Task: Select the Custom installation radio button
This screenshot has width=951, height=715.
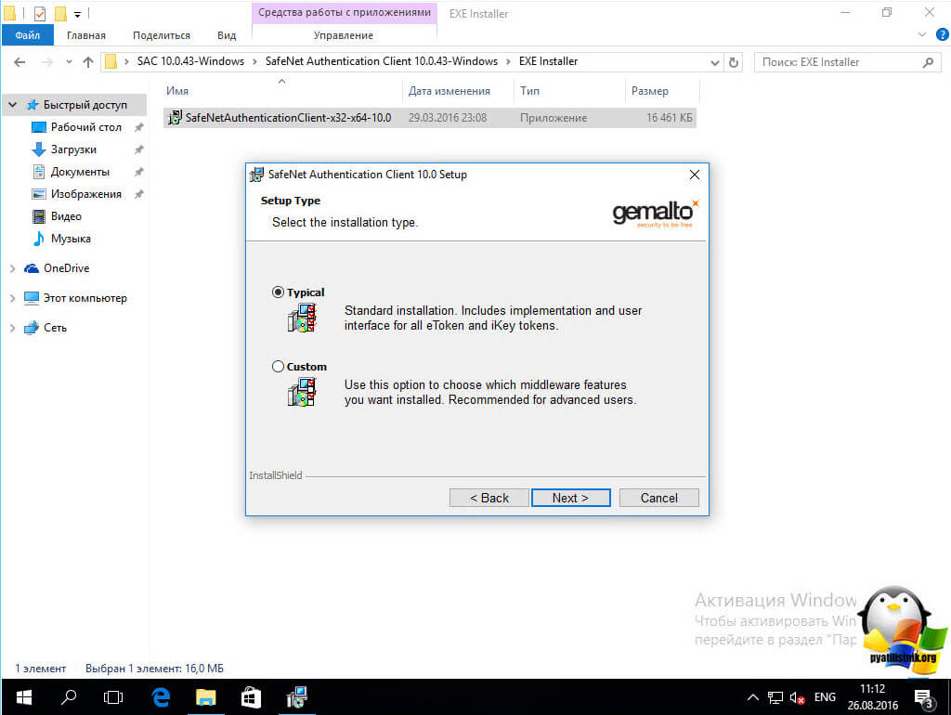Action: [278, 366]
